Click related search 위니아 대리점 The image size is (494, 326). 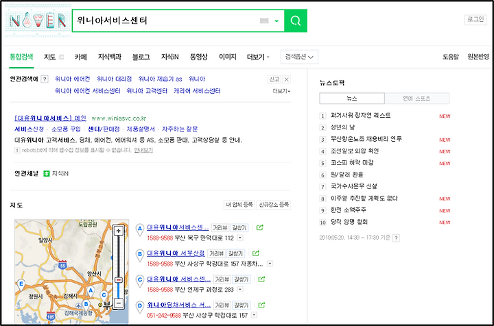(x=114, y=79)
